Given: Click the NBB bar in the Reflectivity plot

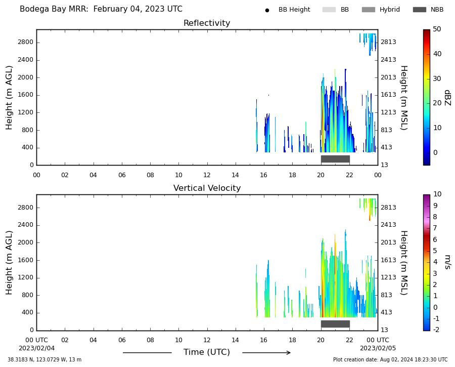Looking at the screenshot, I should (x=335, y=158).
